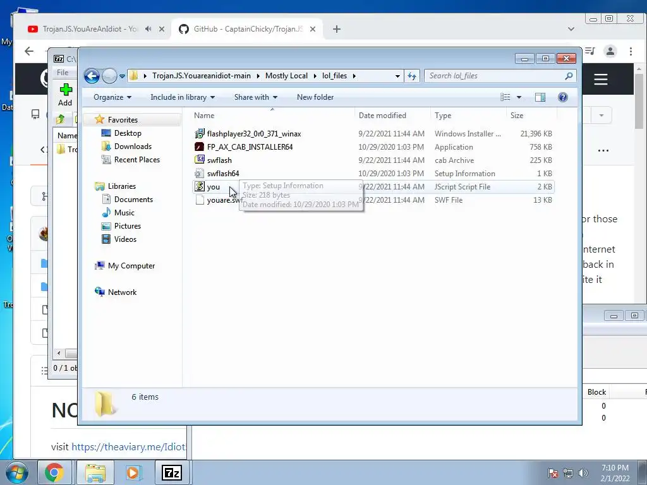This screenshot has width=647, height=485.
Task: Open the Videos library
Action: coord(125,239)
